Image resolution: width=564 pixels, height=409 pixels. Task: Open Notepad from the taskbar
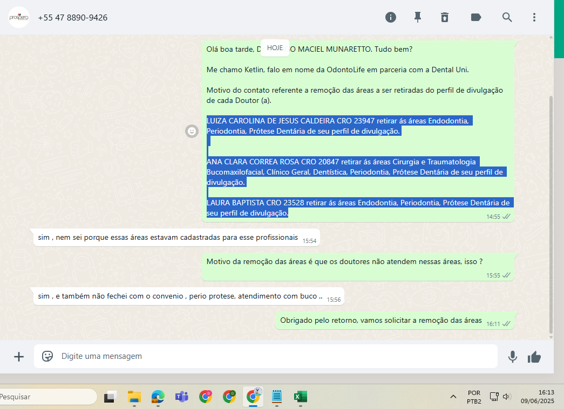(277, 397)
